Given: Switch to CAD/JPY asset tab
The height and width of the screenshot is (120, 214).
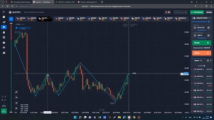Looking at the screenshot, I should pos(157,19).
